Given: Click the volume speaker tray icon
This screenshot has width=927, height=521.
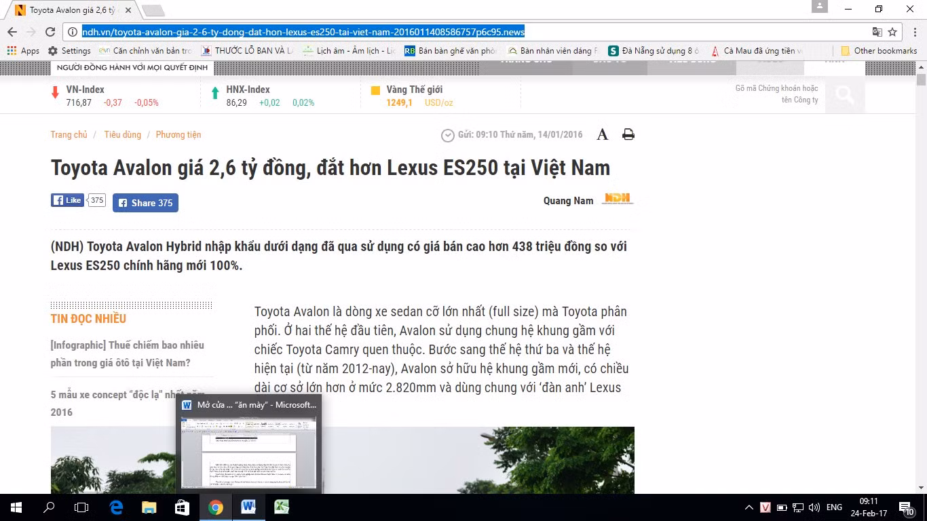Looking at the screenshot, I should (x=813, y=507).
